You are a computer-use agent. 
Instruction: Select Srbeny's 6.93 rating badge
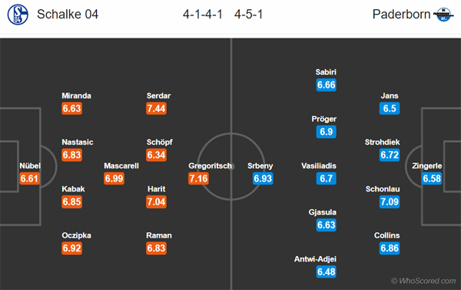pos(263,178)
